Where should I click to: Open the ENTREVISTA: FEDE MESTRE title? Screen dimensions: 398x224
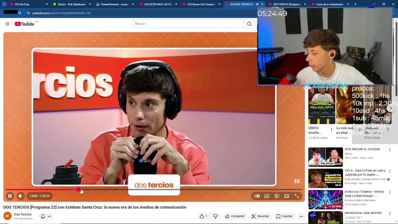363,213
